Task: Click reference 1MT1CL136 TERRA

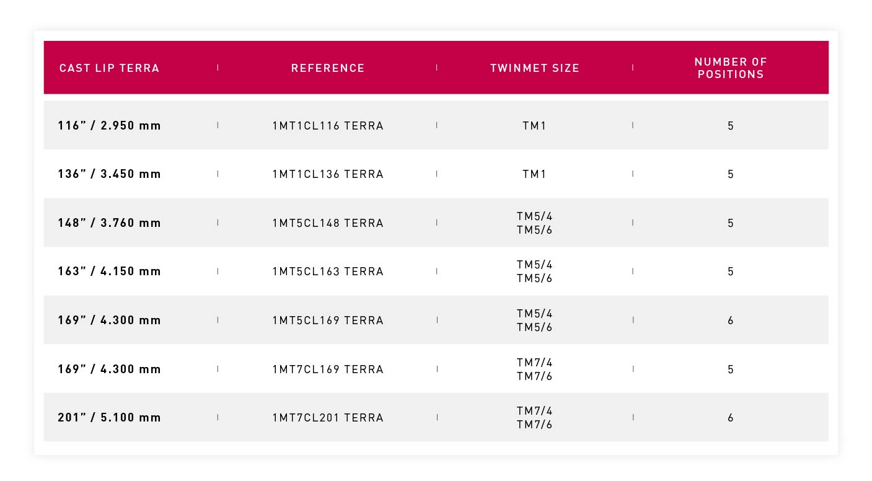Action: tap(328, 174)
